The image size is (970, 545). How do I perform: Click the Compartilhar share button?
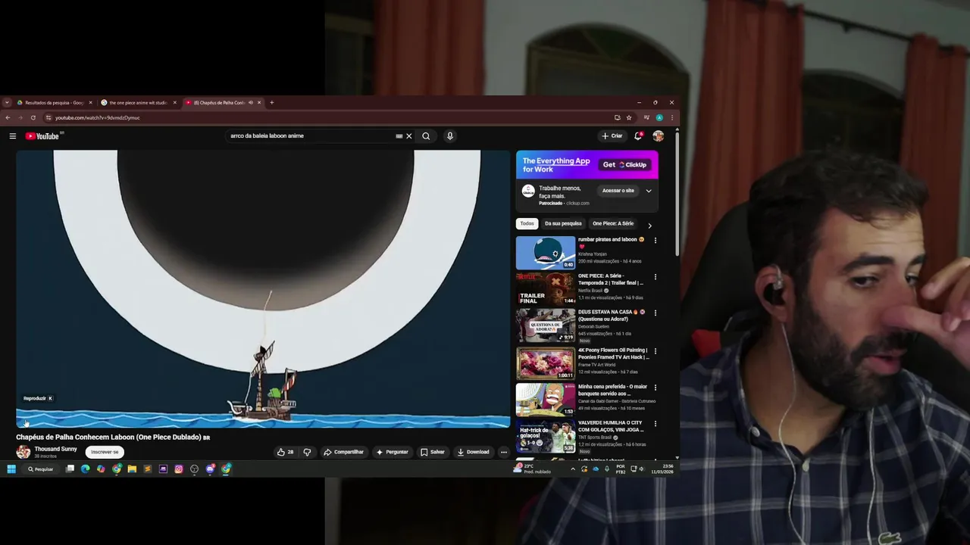343,452
